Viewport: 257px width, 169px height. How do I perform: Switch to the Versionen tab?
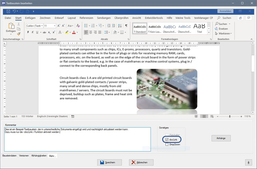tap(24, 156)
